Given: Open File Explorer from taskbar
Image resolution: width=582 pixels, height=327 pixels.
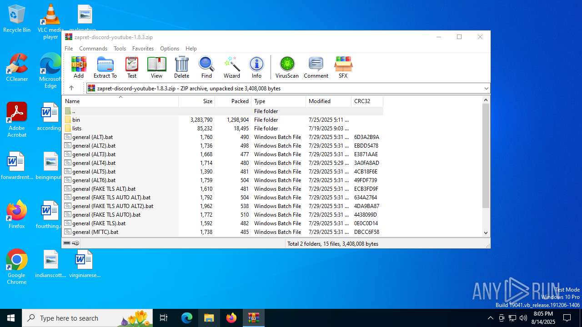Looking at the screenshot, I should click(209, 318).
